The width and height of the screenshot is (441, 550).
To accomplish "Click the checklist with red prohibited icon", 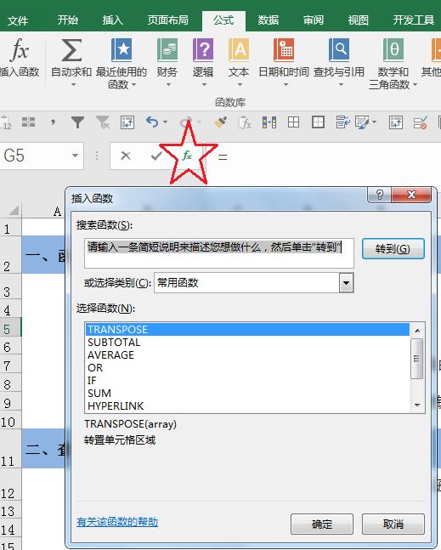I will click(420, 122).
